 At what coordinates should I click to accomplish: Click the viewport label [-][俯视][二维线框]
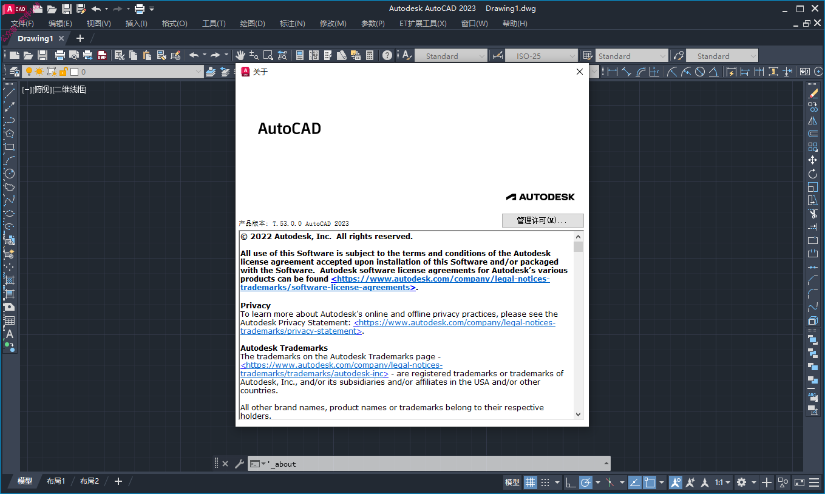pos(54,89)
